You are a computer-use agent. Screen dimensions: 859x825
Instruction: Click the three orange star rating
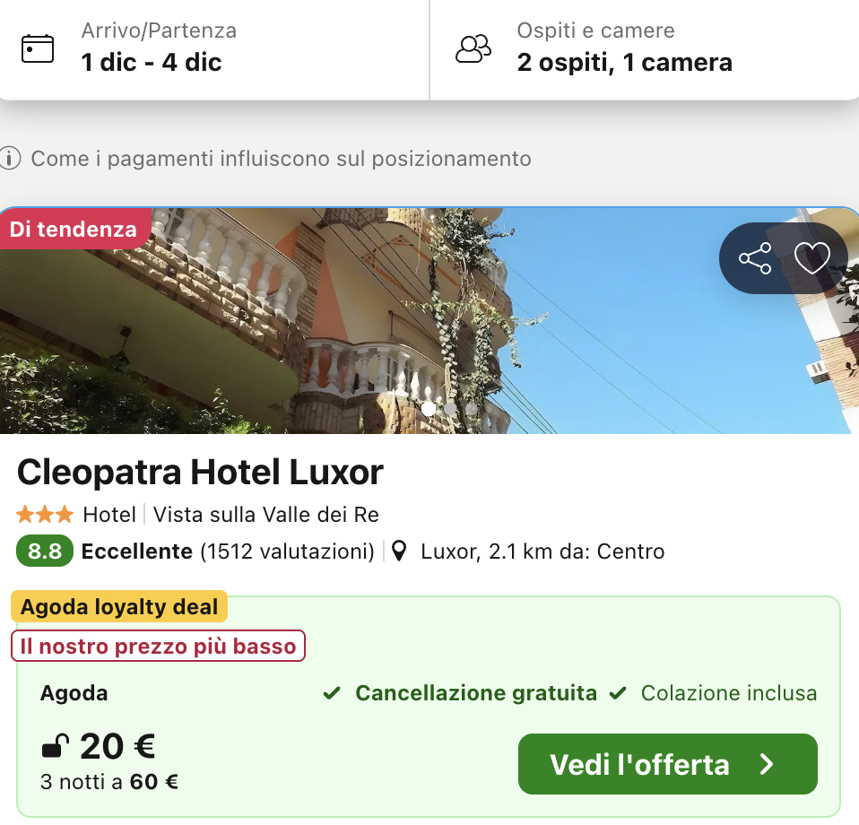45,515
